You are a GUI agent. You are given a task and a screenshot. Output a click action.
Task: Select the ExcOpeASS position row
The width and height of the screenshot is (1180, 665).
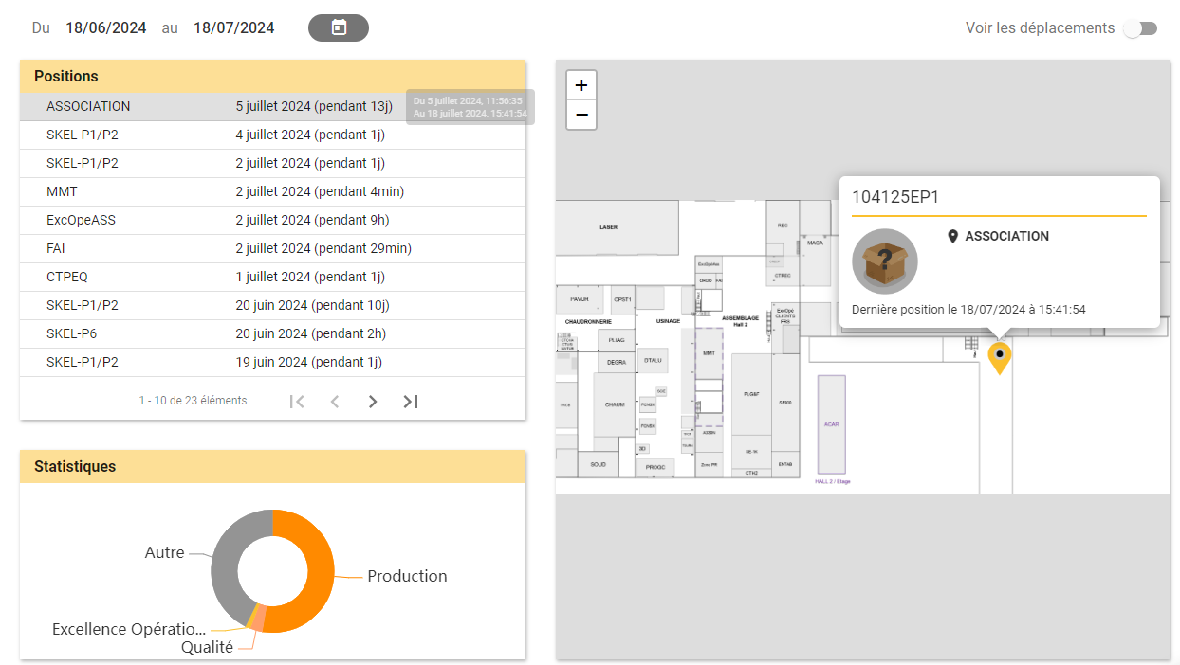[272, 221]
